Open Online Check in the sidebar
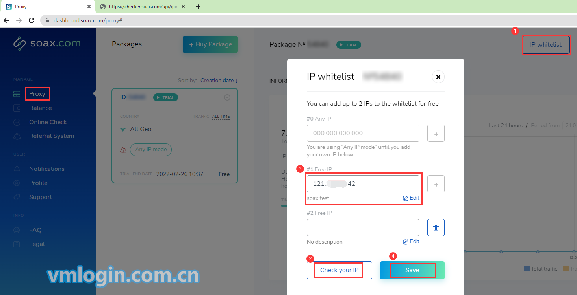This screenshot has width=577, height=295. pyautogui.click(x=48, y=122)
